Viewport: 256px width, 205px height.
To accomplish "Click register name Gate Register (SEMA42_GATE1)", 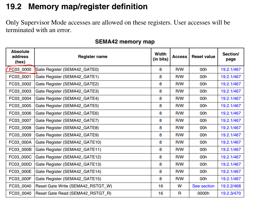I will pyautogui.click(x=67, y=77).
